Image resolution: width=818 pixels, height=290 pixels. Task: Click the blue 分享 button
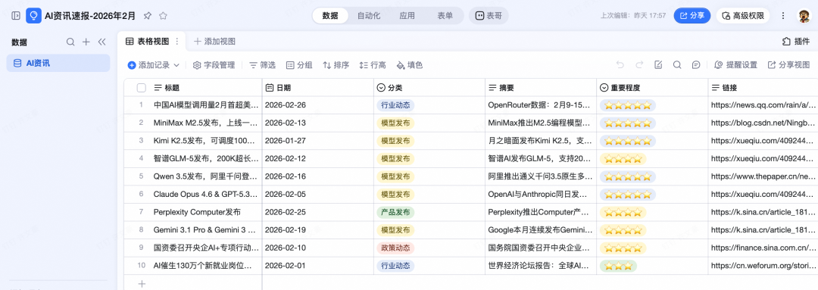[x=692, y=16]
